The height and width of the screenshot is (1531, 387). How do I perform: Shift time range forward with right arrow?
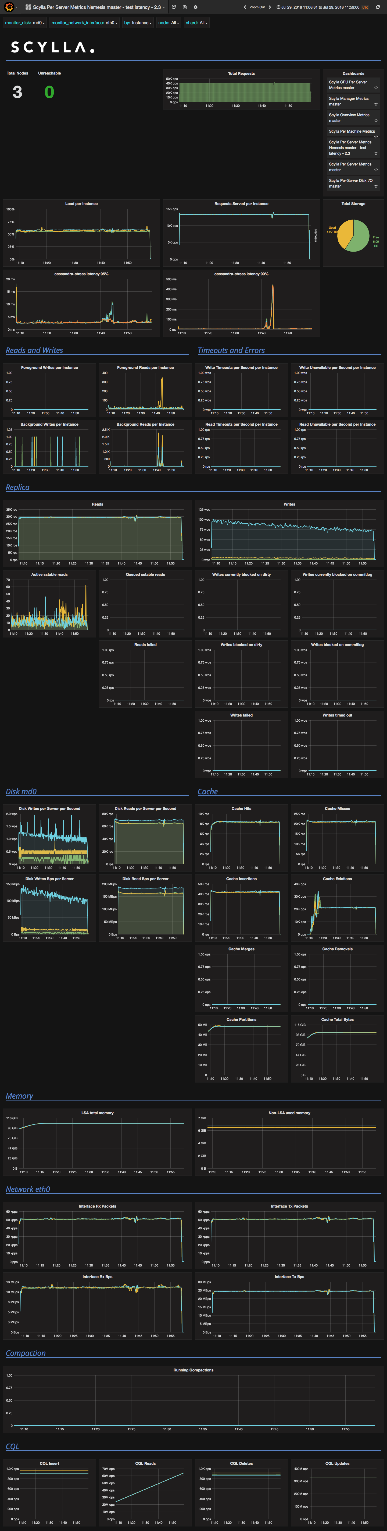[x=270, y=7]
